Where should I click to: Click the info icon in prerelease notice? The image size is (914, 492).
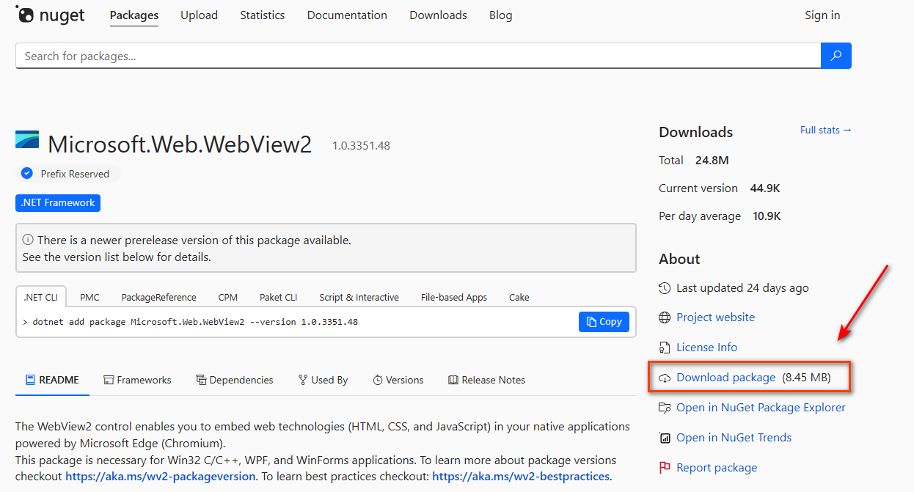click(x=28, y=240)
